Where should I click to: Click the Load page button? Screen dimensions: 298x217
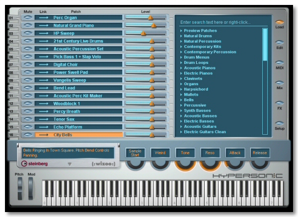pos(280,22)
